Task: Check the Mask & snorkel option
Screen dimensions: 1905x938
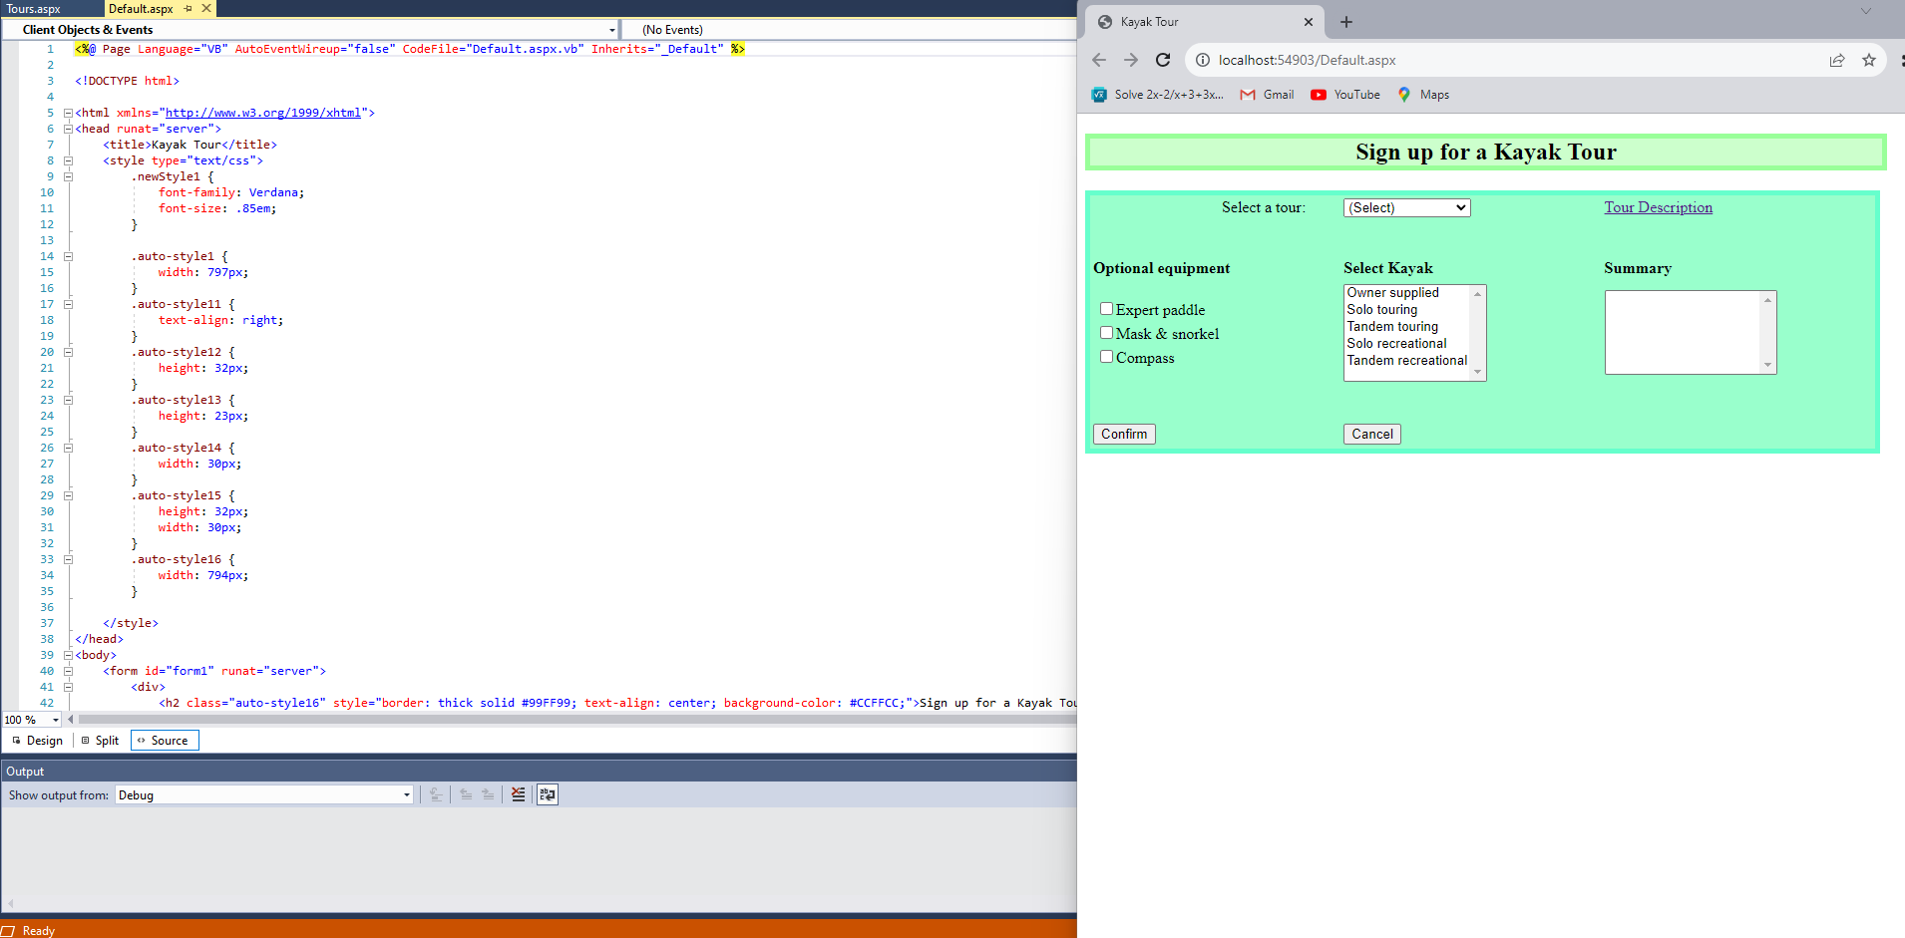Action: (1106, 333)
